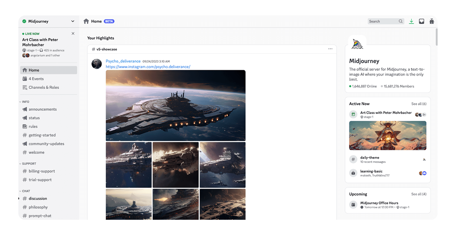Open the 4 Events entry
This screenshot has height=235, width=456.
tap(48, 79)
